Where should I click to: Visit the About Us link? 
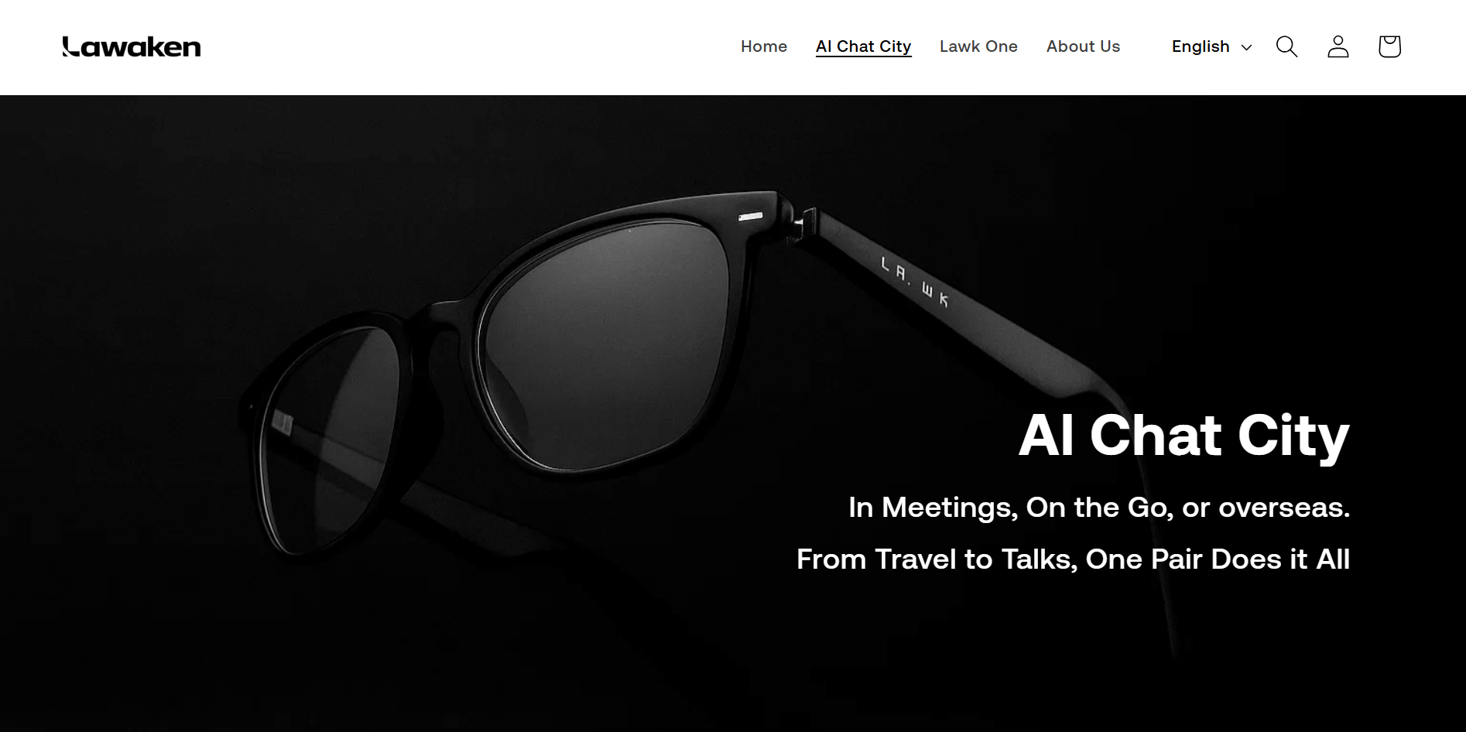click(x=1083, y=46)
